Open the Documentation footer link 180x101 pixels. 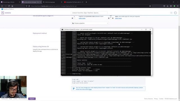[x=22, y=99]
